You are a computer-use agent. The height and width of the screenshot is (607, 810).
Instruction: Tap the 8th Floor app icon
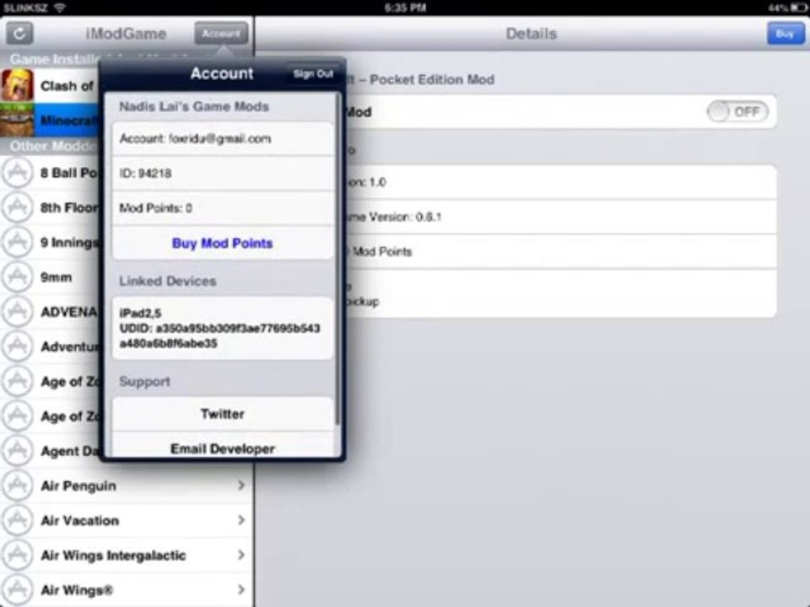pos(18,207)
